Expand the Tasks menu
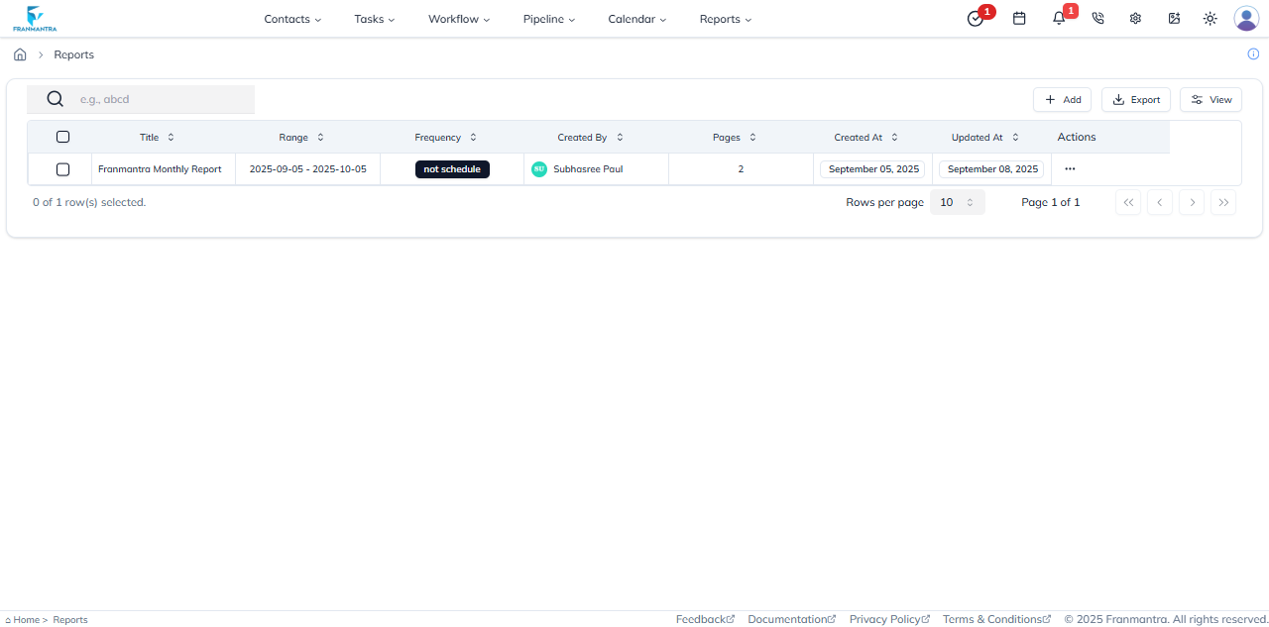1269x627 pixels. tap(375, 19)
